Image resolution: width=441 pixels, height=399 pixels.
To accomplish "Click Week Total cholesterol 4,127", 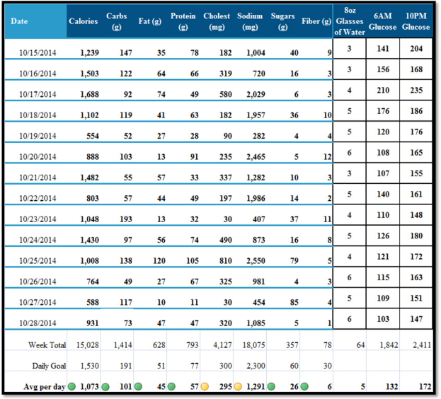I will [x=222, y=345].
